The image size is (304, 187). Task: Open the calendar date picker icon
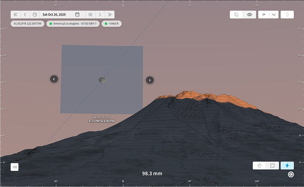point(77,15)
